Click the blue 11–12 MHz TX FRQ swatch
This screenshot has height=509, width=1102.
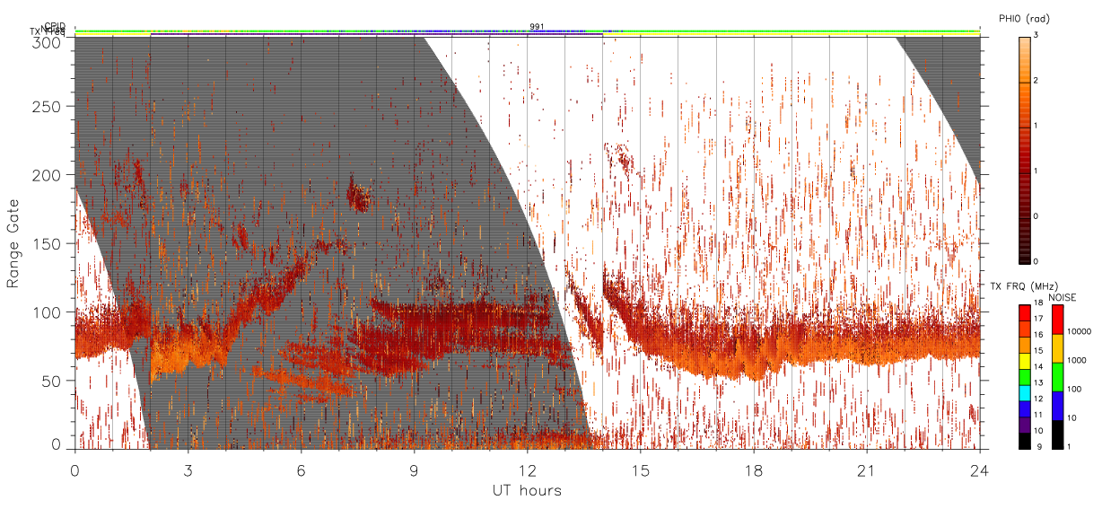[1025, 408]
